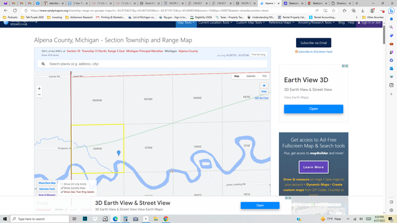The image size is (397, 223).
Task: Zoom out on the map with the minus button
Action: pyautogui.click(x=39, y=94)
